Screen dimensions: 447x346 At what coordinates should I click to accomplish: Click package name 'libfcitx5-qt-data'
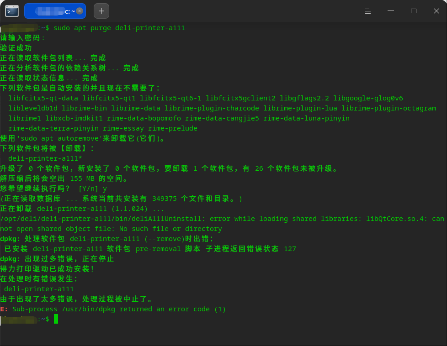click(43, 98)
